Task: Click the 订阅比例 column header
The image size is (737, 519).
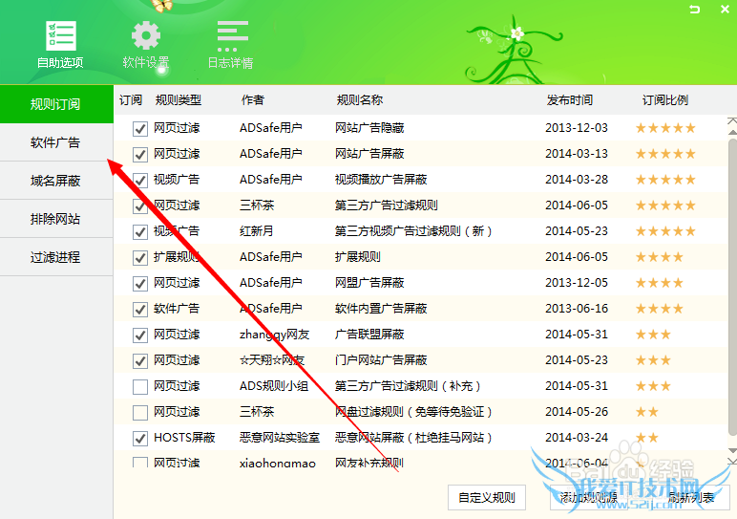Action: pos(665,100)
